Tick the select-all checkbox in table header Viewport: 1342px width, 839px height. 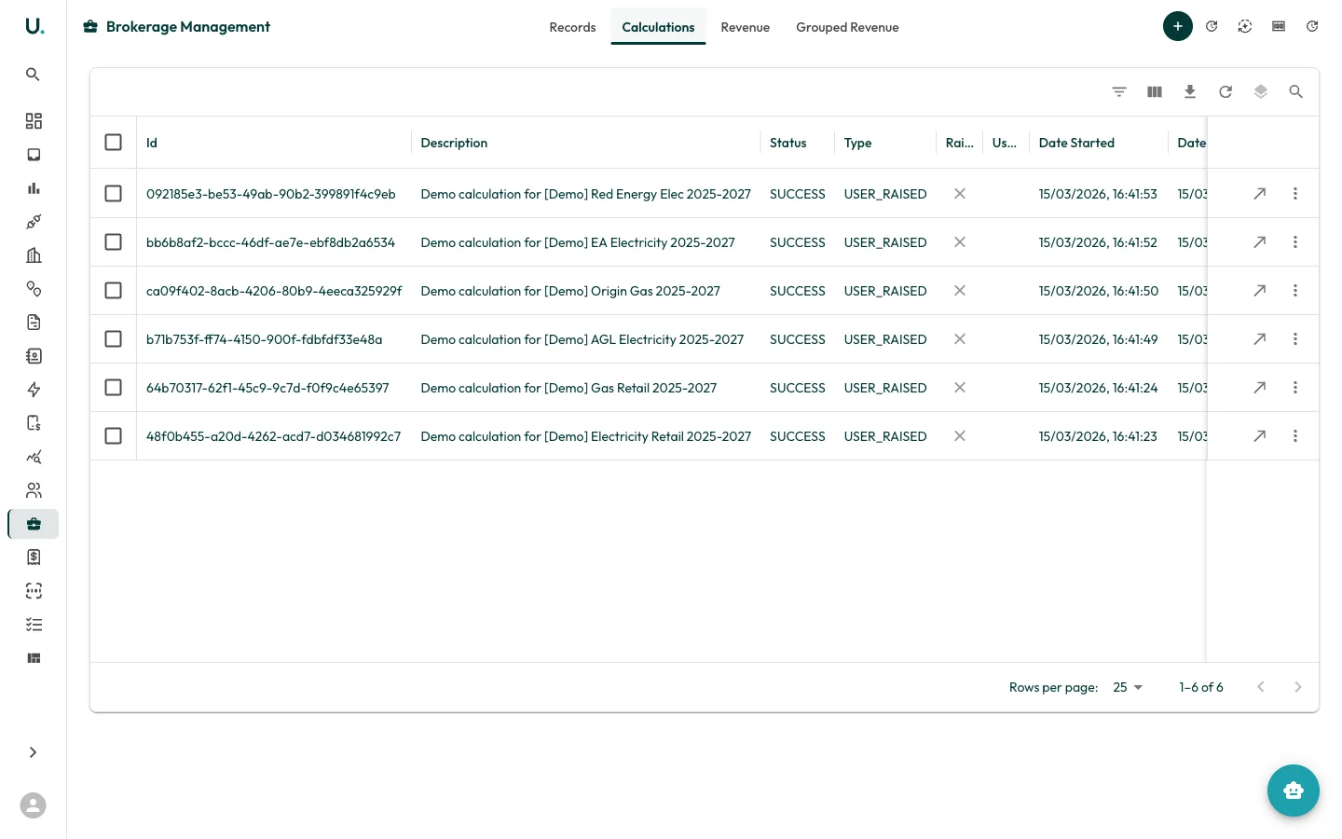(x=114, y=143)
